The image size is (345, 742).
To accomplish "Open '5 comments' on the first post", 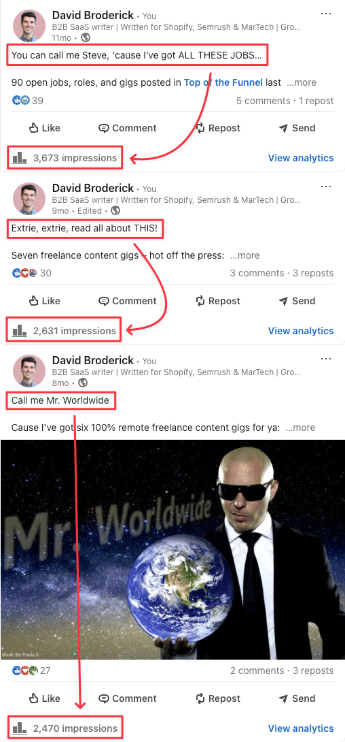I will click(x=264, y=101).
